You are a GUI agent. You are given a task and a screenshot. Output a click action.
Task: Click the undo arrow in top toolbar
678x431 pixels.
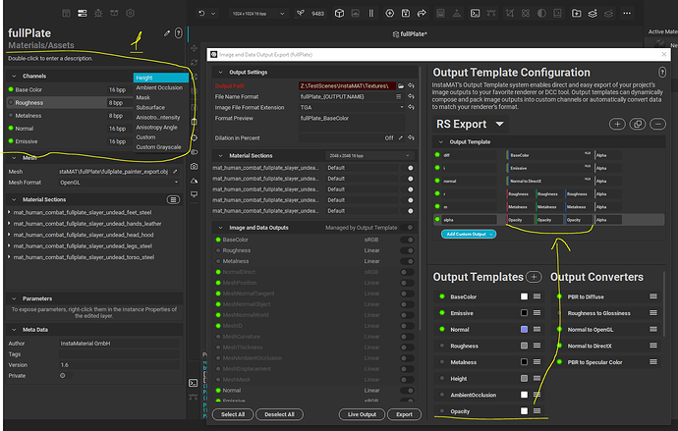(x=201, y=13)
